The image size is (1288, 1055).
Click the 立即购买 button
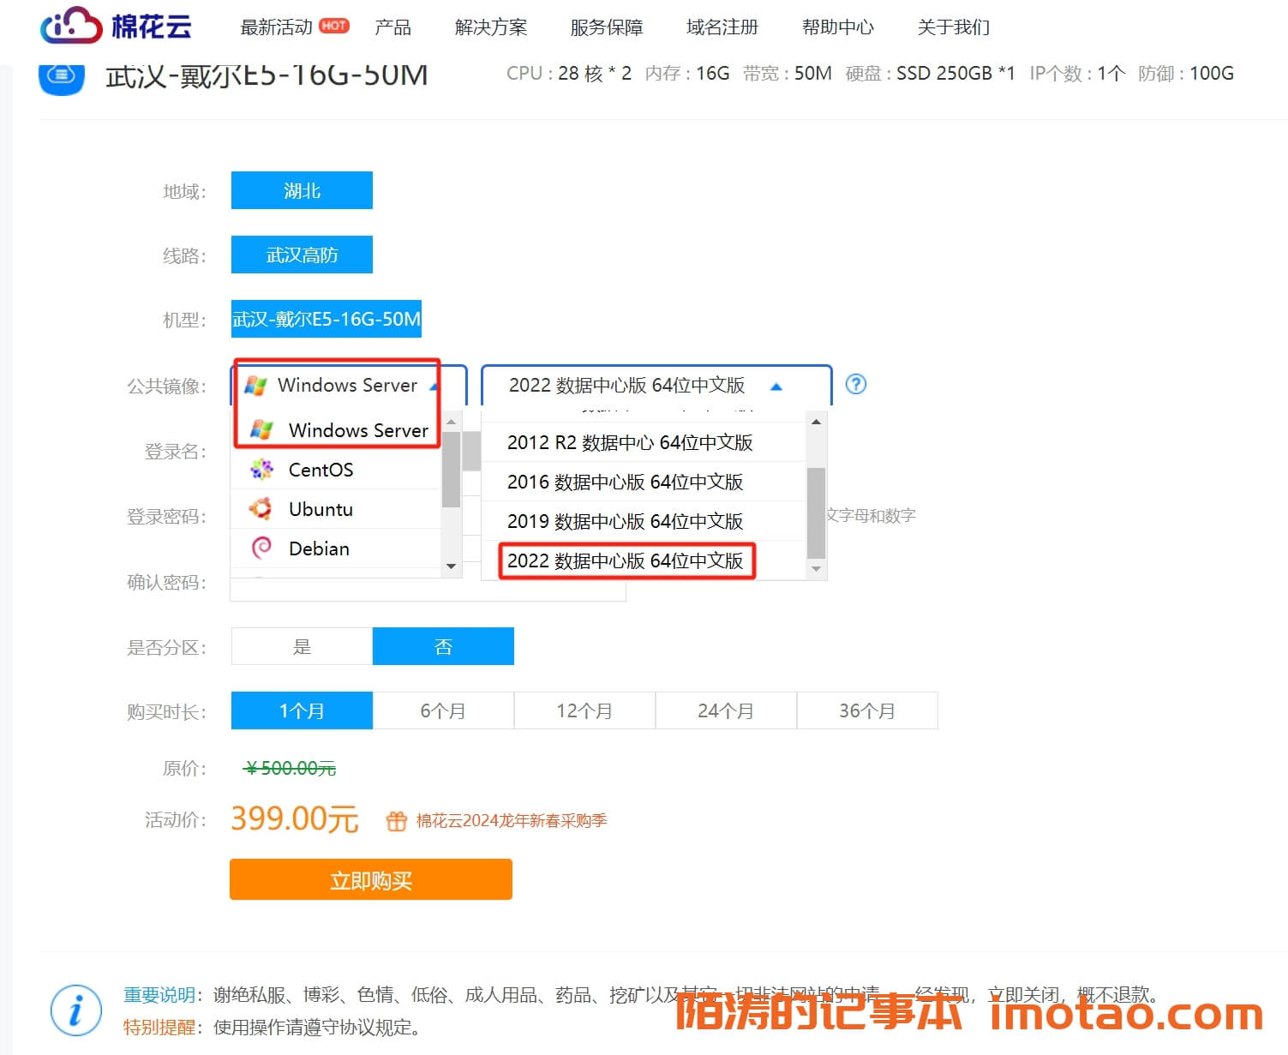[371, 880]
